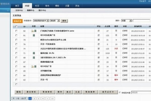
Task: Go to page 3 in pagination
Action: pos(39,98)
